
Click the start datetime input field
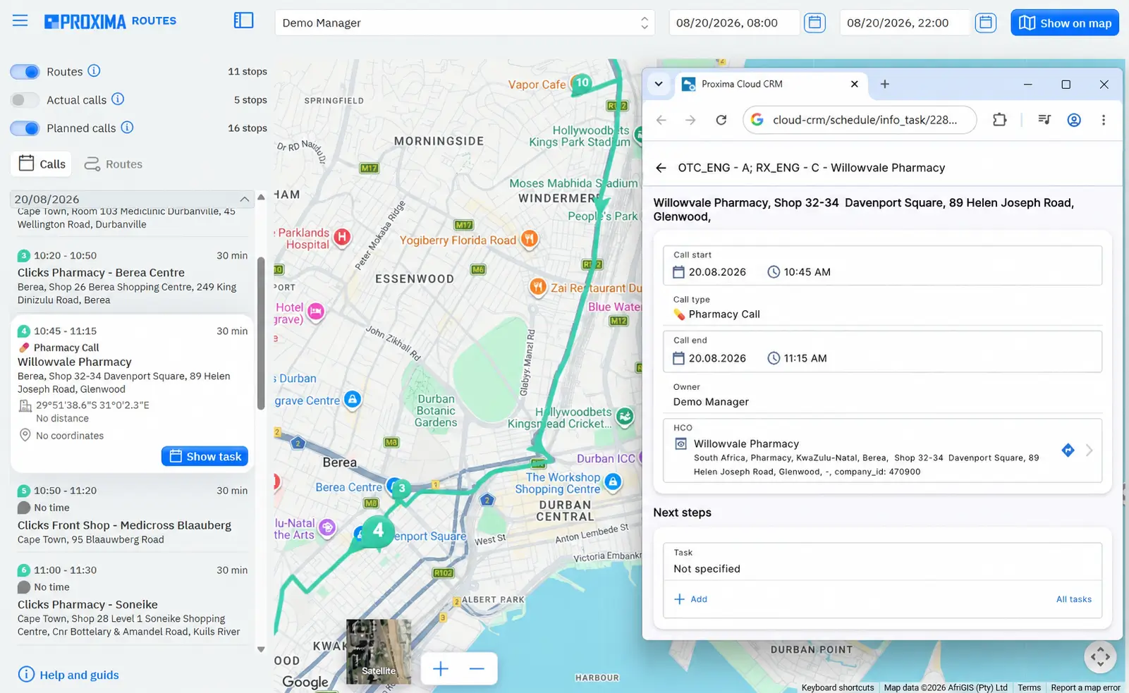click(734, 23)
